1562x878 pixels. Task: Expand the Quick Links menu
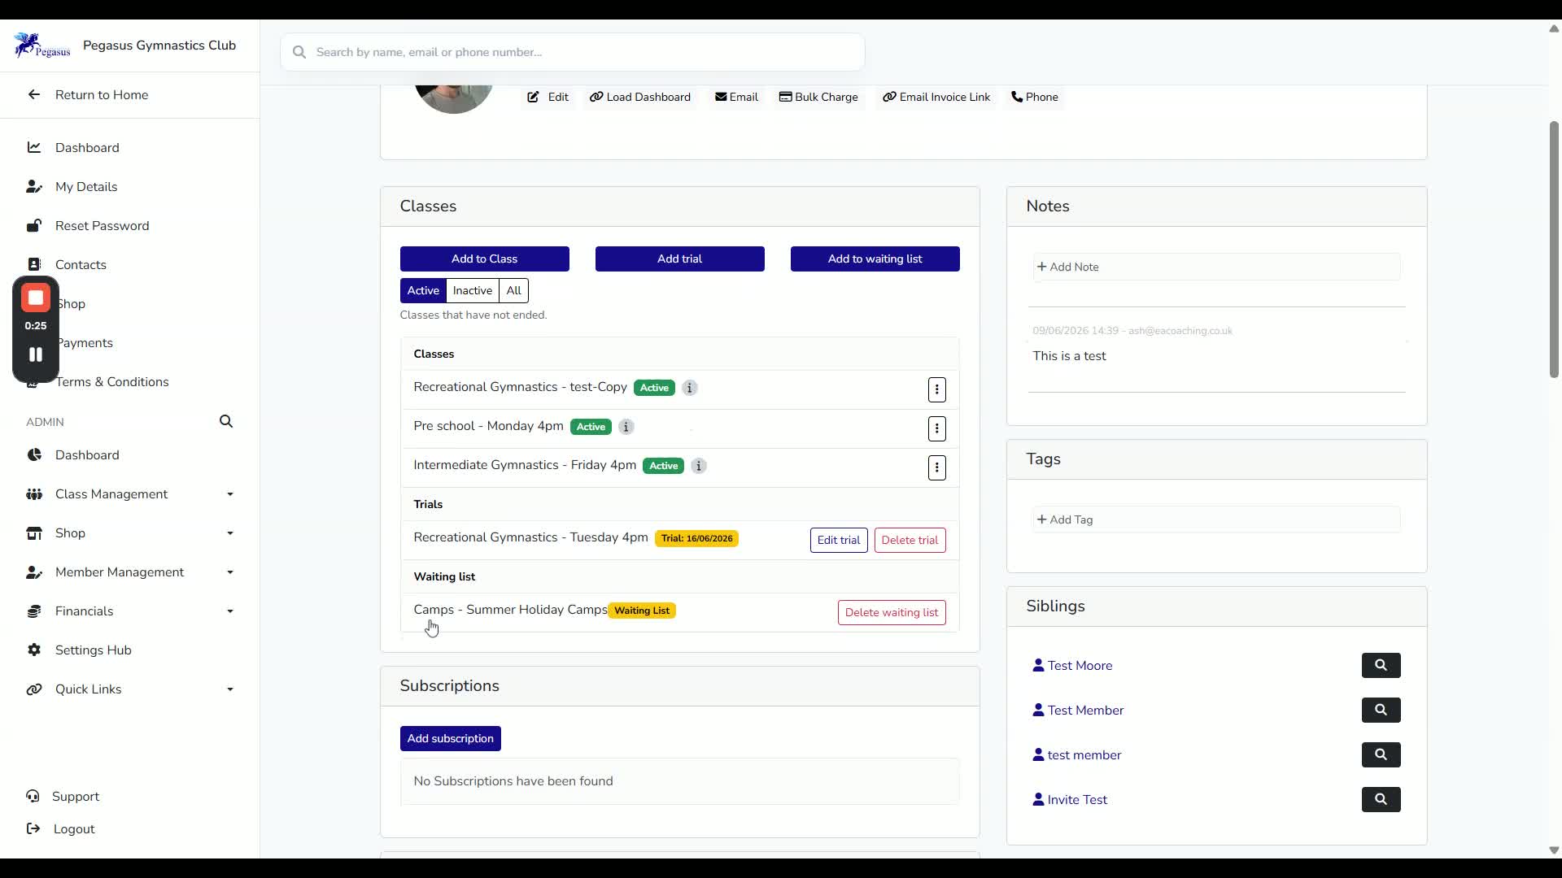click(x=130, y=689)
